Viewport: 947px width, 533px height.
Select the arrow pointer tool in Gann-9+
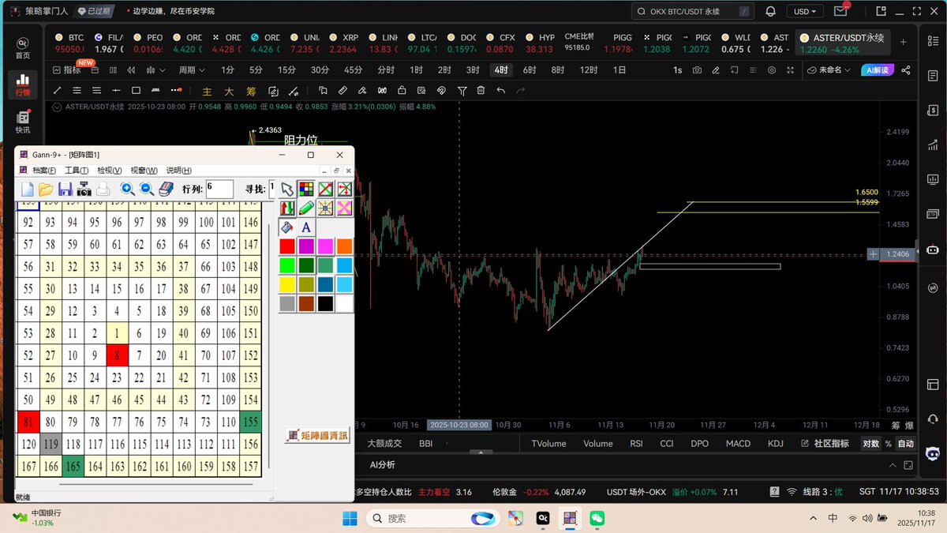(287, 189)
